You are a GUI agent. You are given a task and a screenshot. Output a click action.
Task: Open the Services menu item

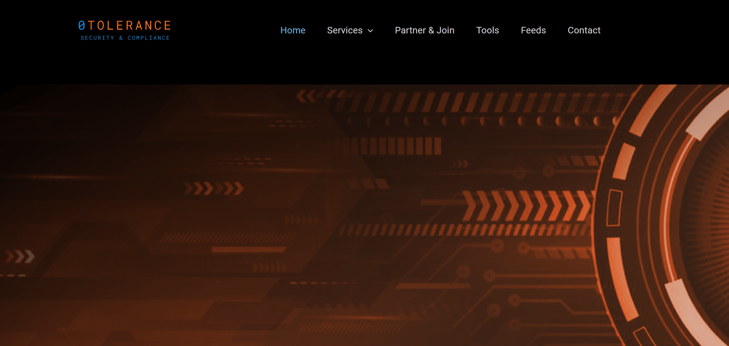[x=345, y=30]
